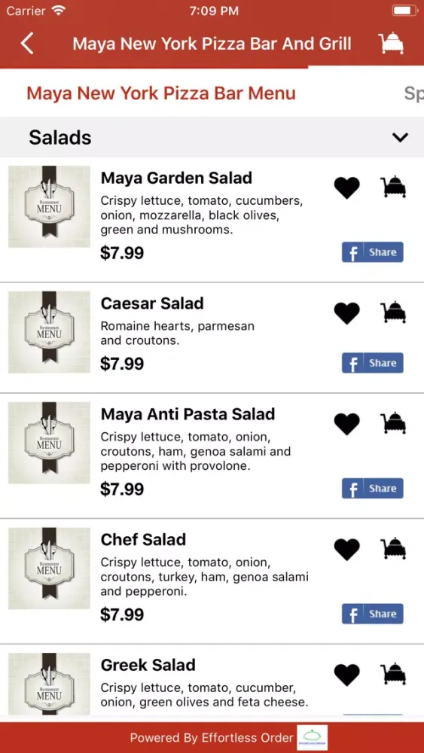This screenshot has height=753, width=424.
Task: Favorite the Maya Garden Salad heart
Action: coord(346,187)
